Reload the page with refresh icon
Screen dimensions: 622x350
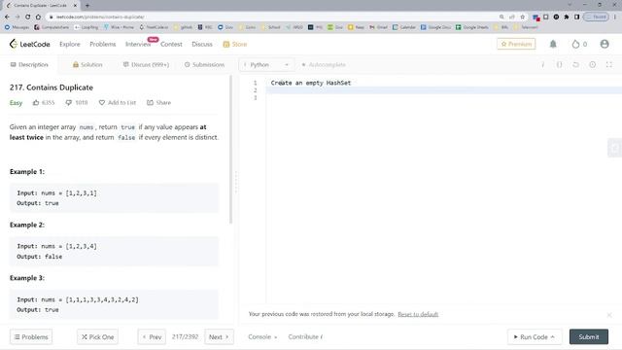[x=28, y=17]
